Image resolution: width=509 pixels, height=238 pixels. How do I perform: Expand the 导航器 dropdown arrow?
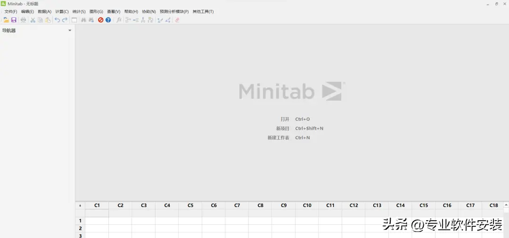click(70, 31)
